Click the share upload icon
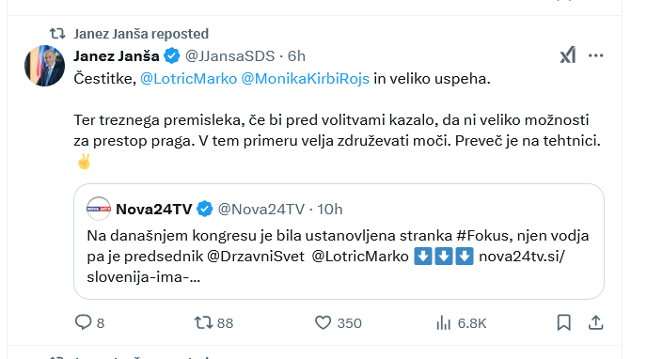The width and height of the screenshot is (647, 359). (x=595, y=322)
